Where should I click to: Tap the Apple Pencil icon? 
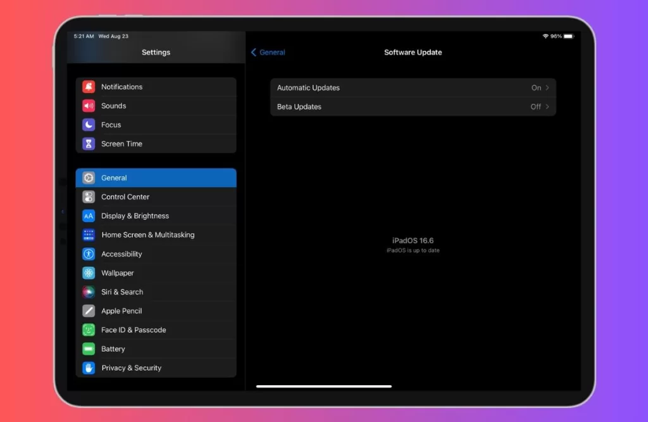[89, 311]
